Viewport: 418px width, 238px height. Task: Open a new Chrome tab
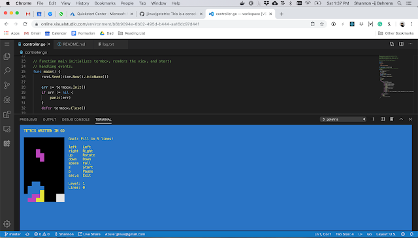281,14
